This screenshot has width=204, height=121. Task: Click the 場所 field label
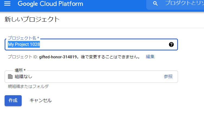pyautogui.click(x=20, y=70)
